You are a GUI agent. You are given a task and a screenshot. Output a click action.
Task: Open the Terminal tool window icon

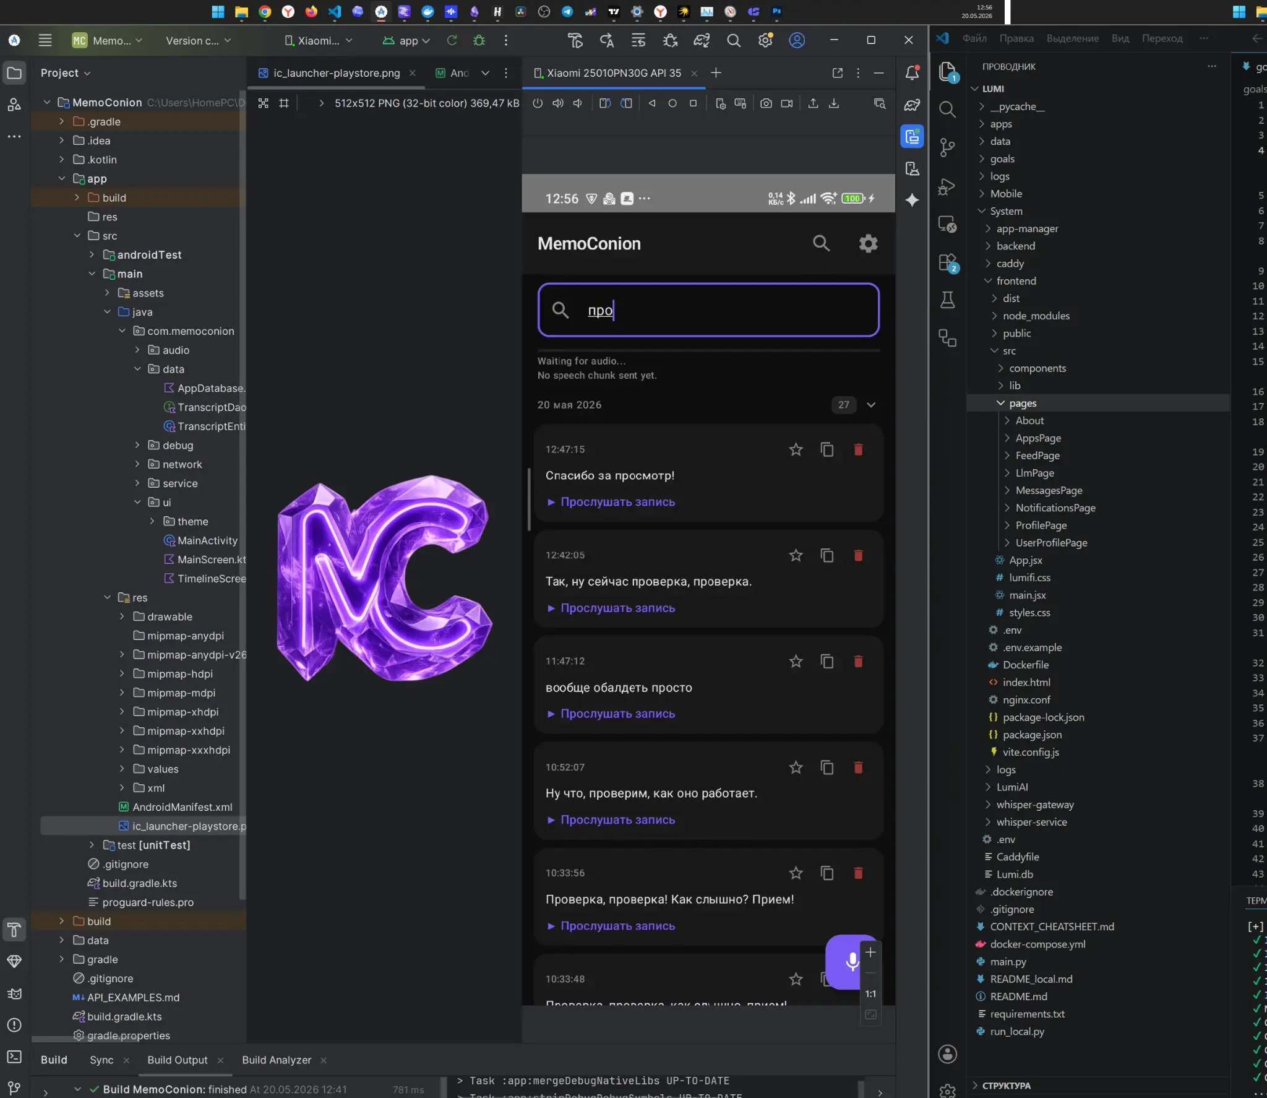pyautogui.click(x=14, y=1057)
